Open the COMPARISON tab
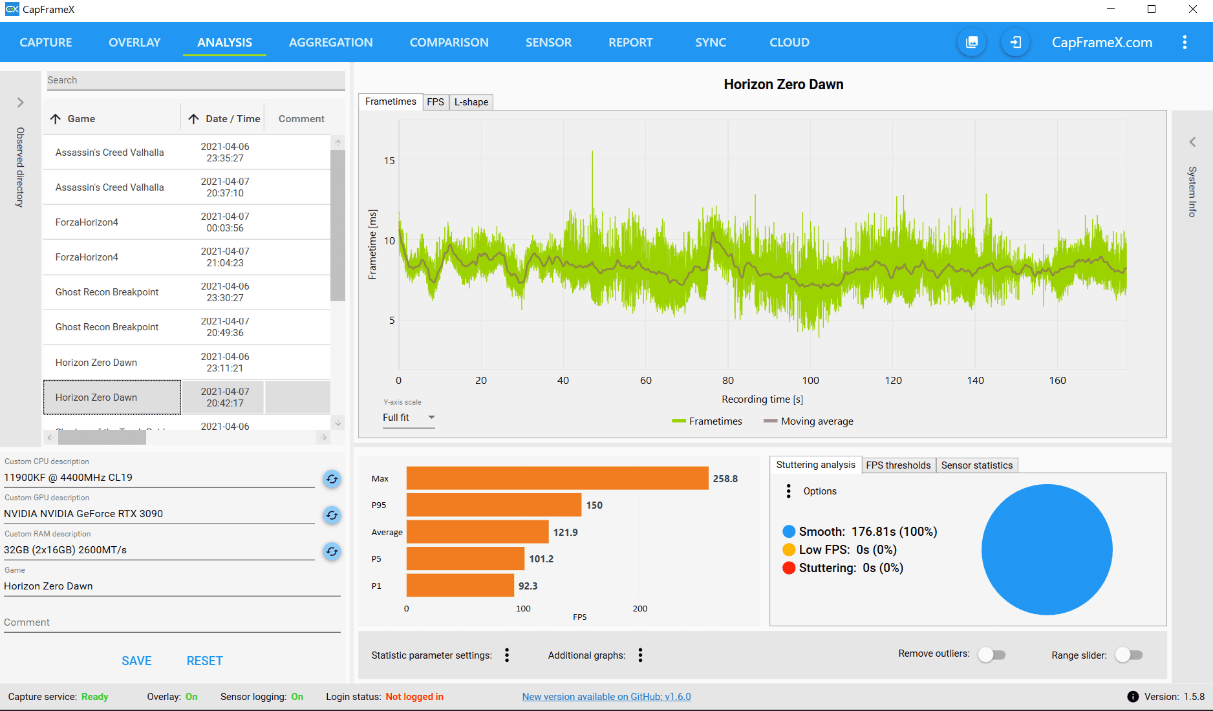1213x711 pixels. [449, 43]
